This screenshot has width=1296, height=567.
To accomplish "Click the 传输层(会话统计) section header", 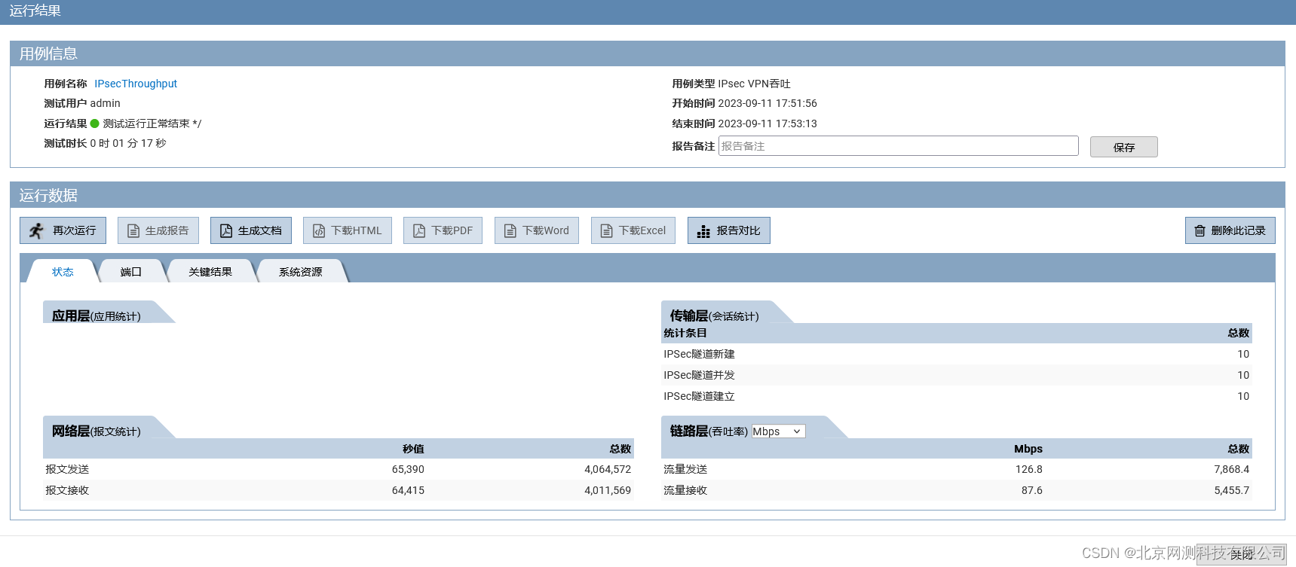I will tap(715, 316).
